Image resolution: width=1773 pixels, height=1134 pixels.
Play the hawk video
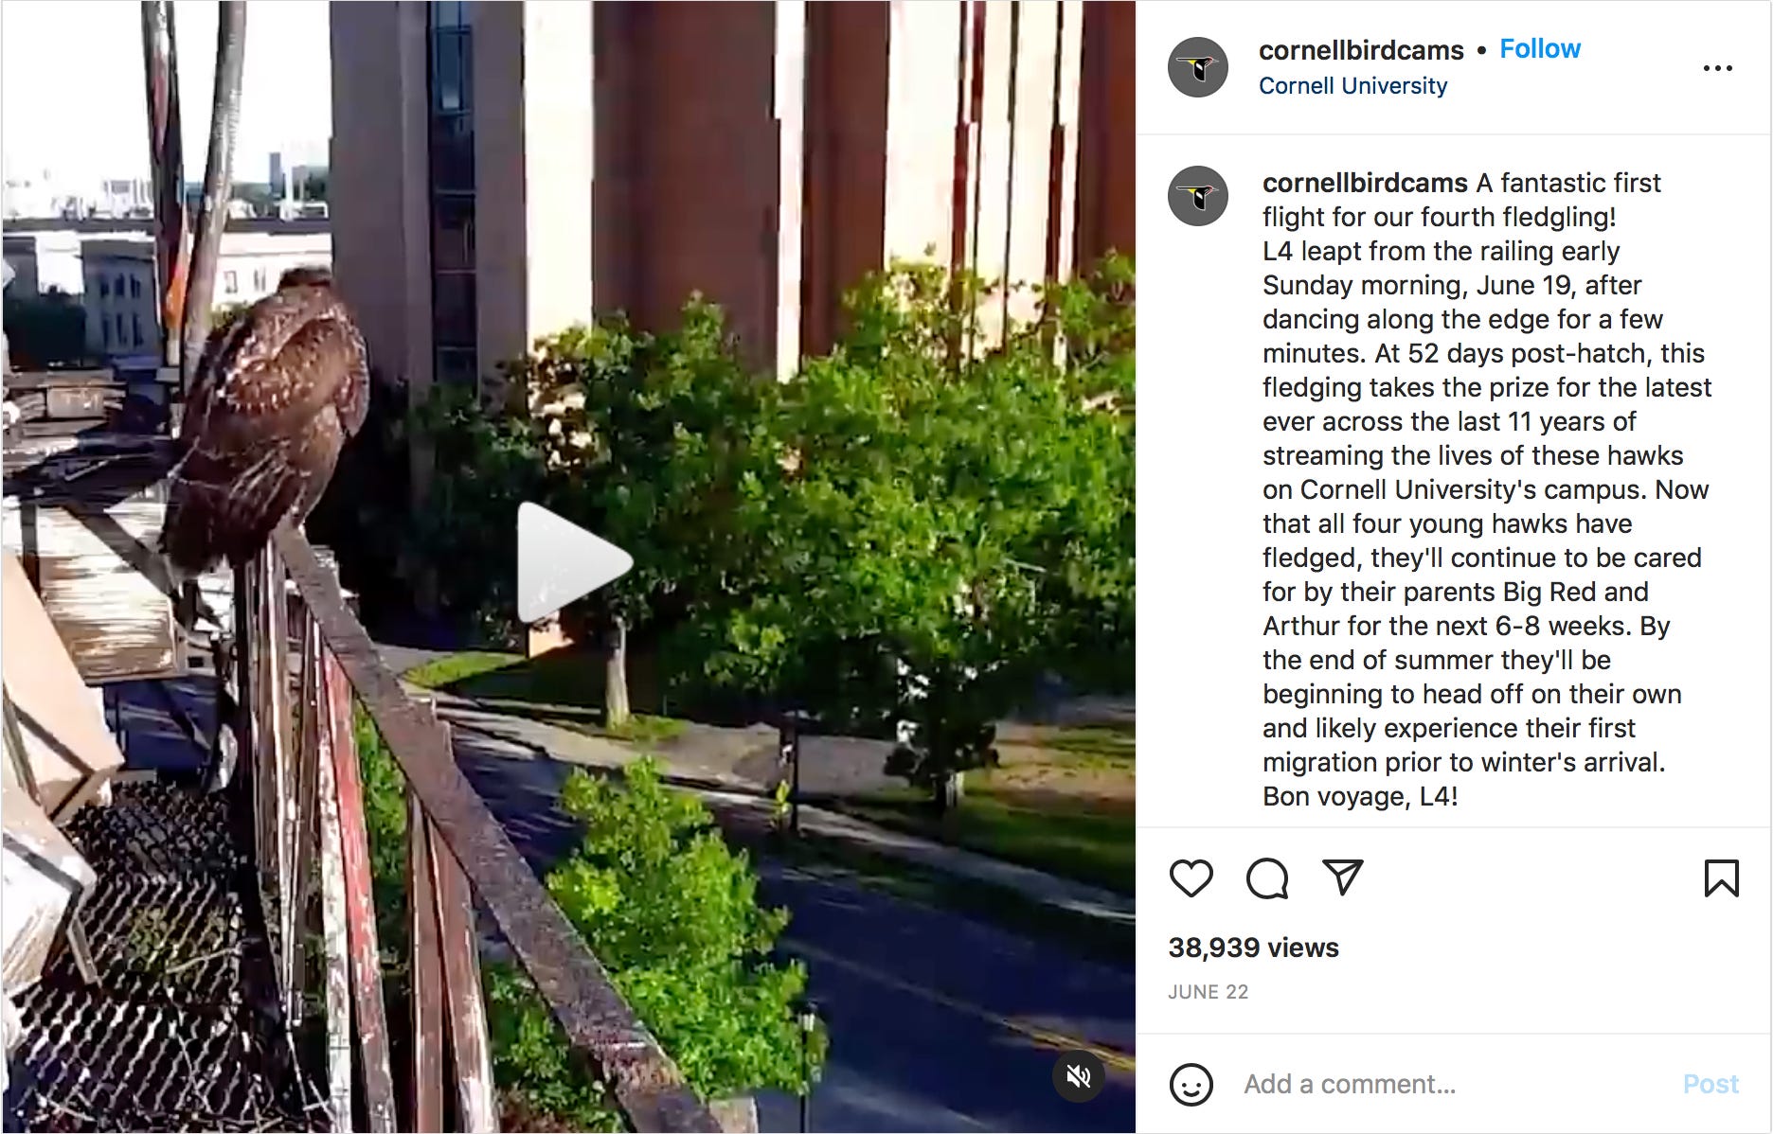click(x=573, y=562)
